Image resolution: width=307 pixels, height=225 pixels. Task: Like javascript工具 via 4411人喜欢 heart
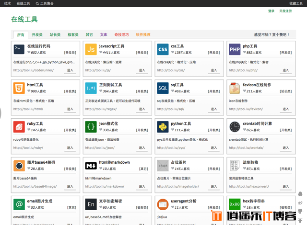(x=101, y=52)
